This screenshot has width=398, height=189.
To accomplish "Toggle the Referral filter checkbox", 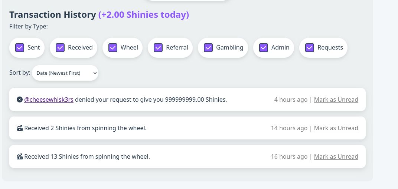I will tap(158, 48).
